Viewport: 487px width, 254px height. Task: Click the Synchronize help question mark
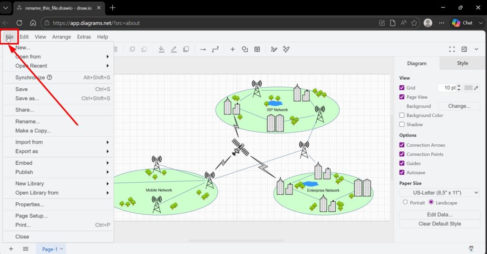pyautogui.click(x=49, y=77)
